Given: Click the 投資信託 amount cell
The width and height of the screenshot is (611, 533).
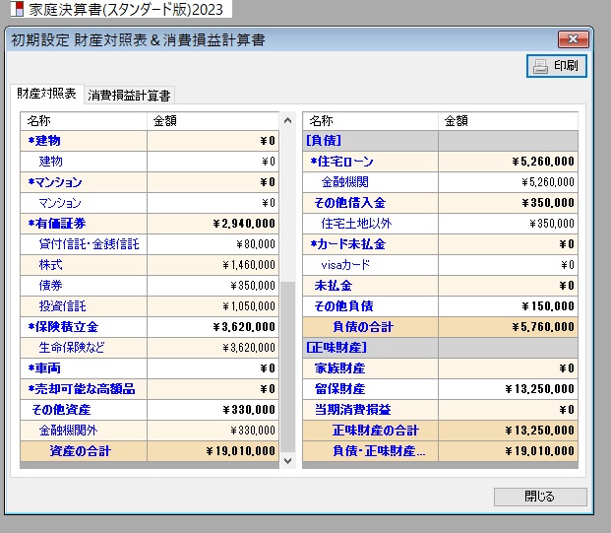Looking at the screenshot, I should 212,306.
